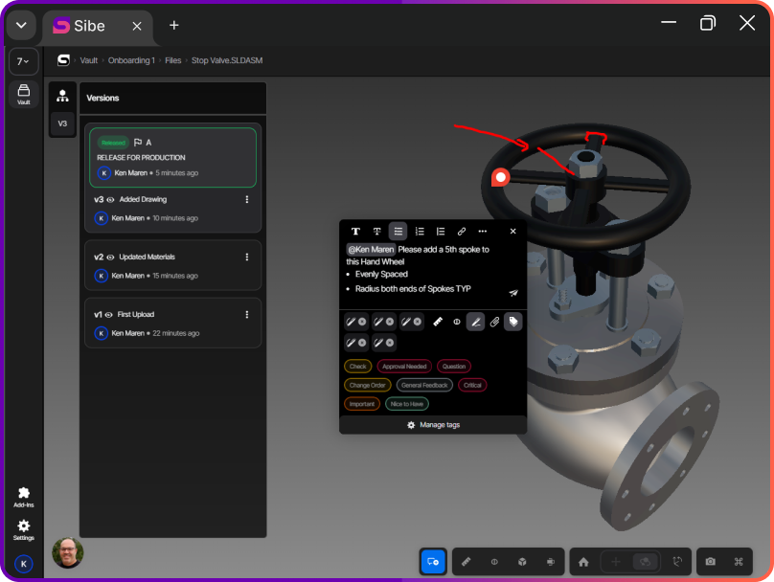Toggle strikethrough text formatting in comment
The image size is (774, 582).
click(x=376, y=232)
